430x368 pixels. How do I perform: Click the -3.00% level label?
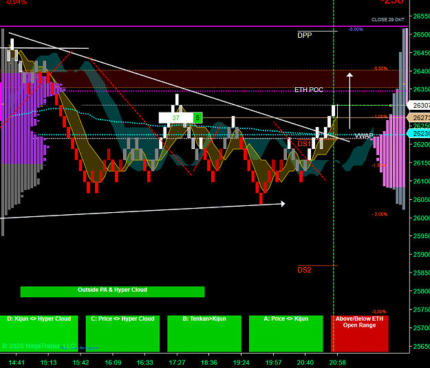click(378, 312)
